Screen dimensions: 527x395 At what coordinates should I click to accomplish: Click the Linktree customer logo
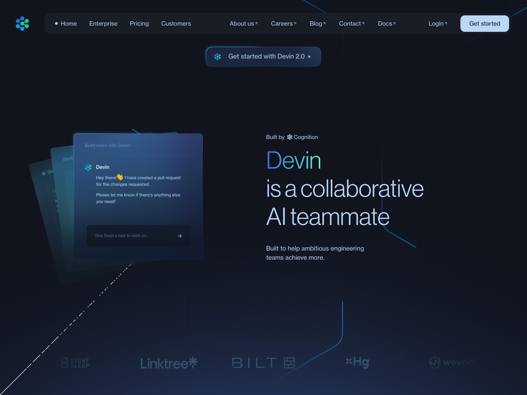click(169, 363)
